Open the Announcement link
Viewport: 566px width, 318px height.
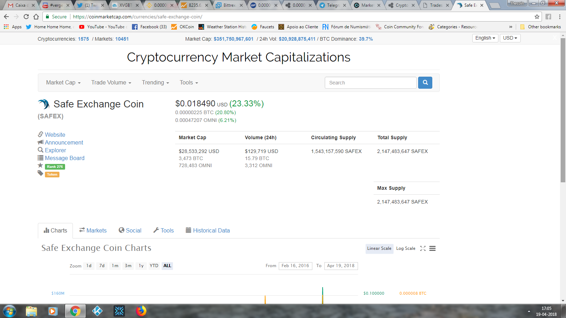coord(64,142)
